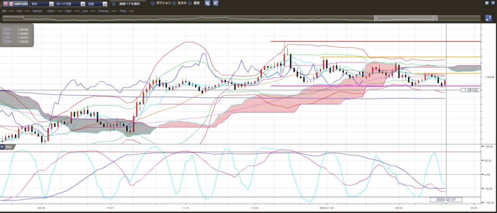This screenshot has width=497, height=213.
Task: Toggle the 通貨ペアを選択 checkbox
Action: (x=114, y=4)
